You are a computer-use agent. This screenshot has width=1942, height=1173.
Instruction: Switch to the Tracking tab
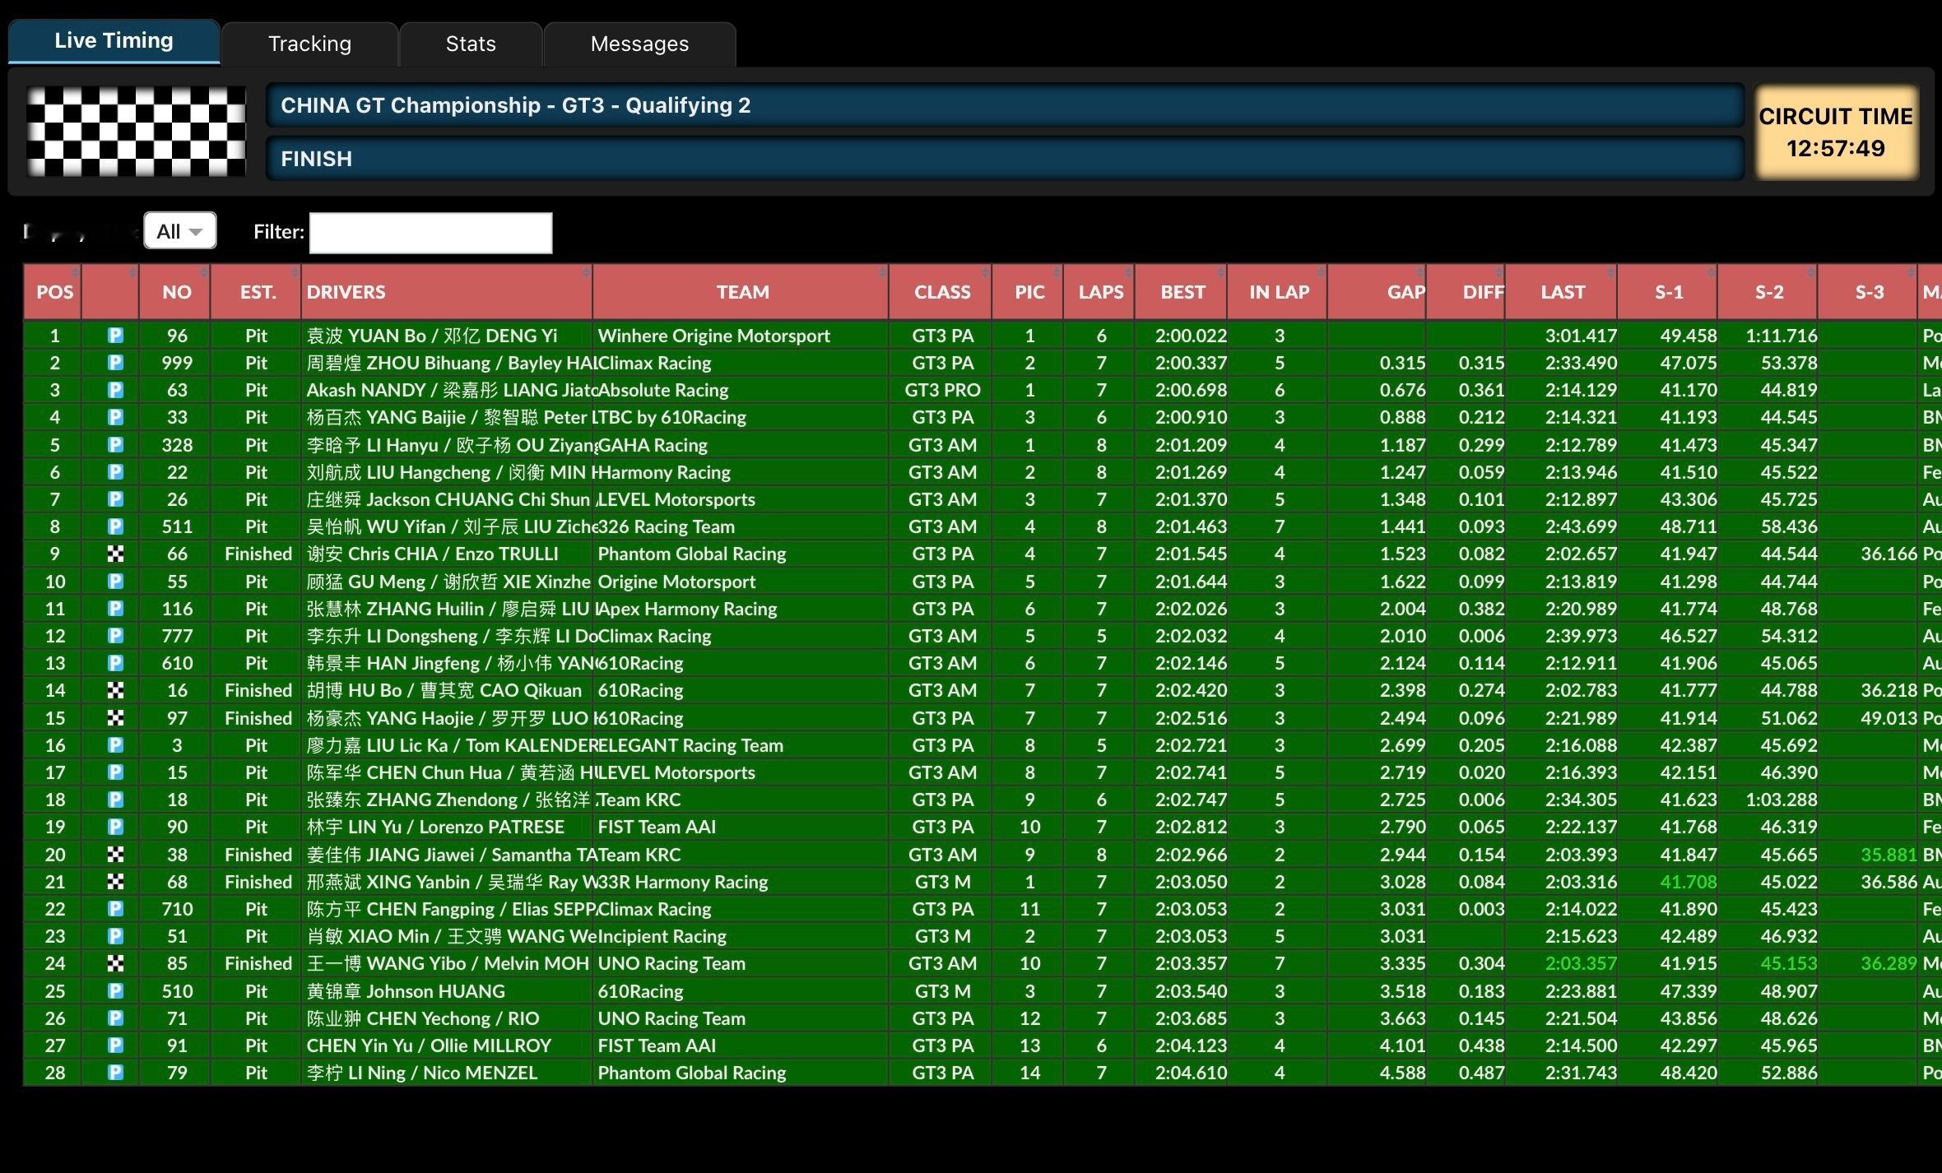pos(309,44)
